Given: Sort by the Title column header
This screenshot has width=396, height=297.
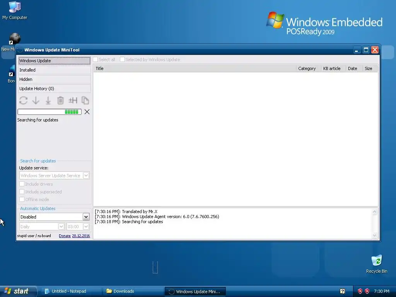Looking at the screenshot, I should (195, 68).
